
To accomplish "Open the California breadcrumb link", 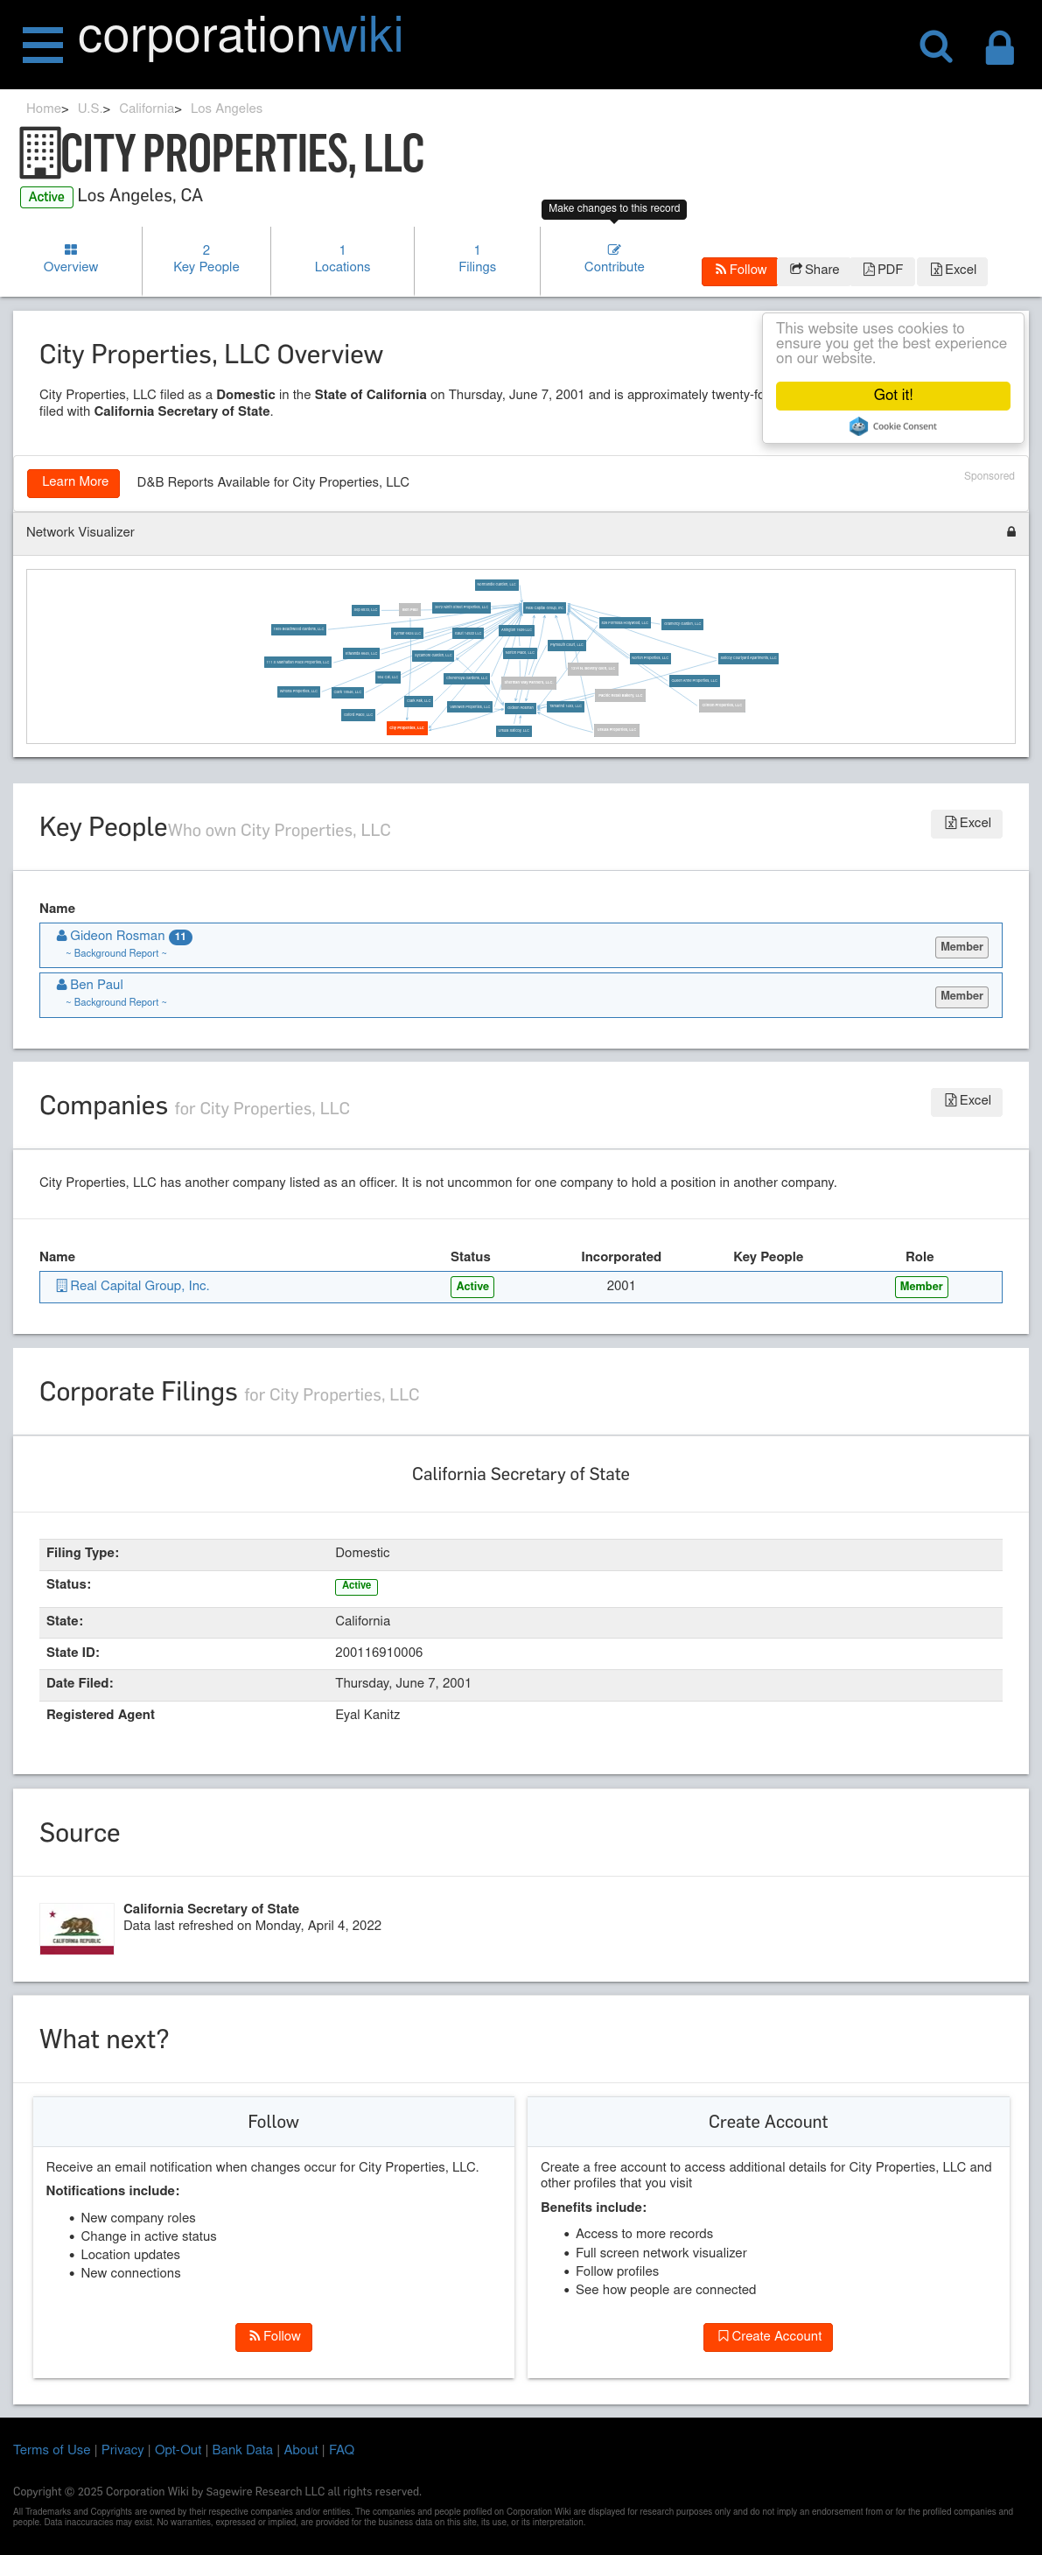I will (147, 109).
